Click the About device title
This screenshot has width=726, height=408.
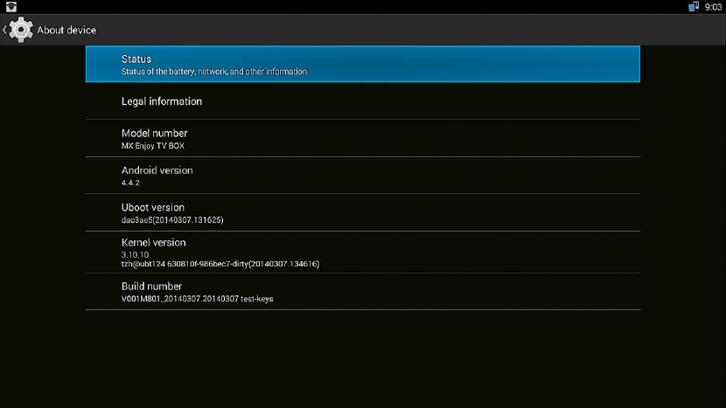(x=66, y=30)
